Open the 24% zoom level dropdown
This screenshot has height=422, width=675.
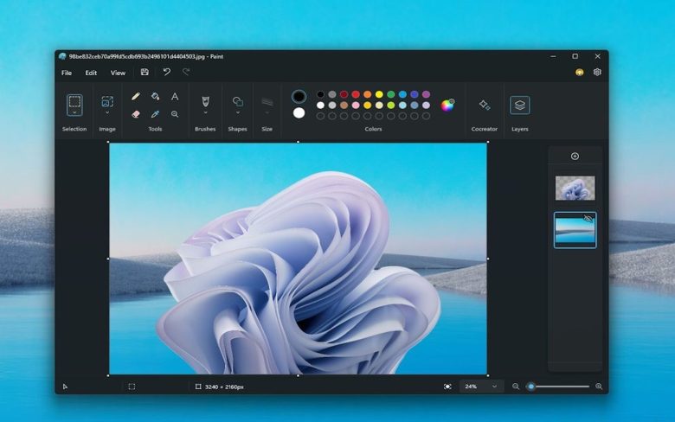point(481,387)
